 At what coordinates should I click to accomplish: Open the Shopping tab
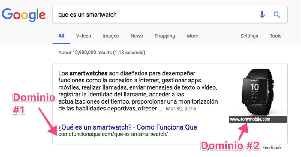tap(165, 36)
